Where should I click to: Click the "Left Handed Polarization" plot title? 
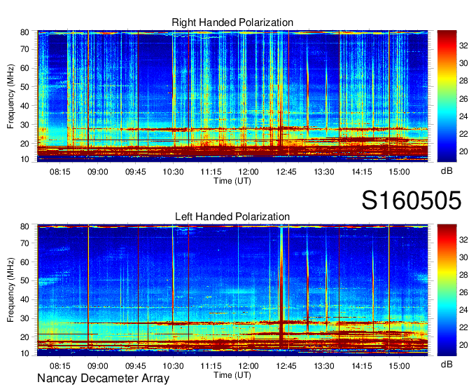232,217
